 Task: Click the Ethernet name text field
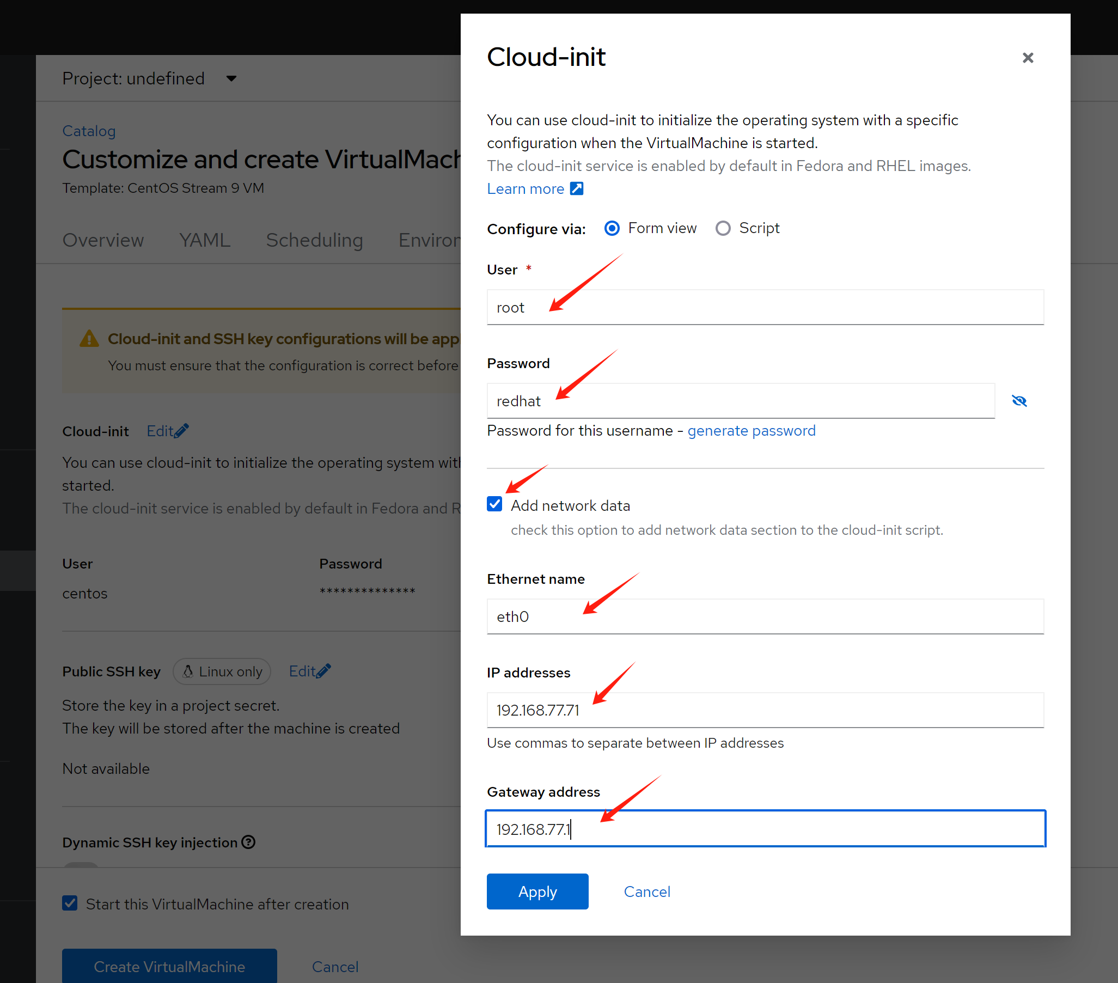765,616
